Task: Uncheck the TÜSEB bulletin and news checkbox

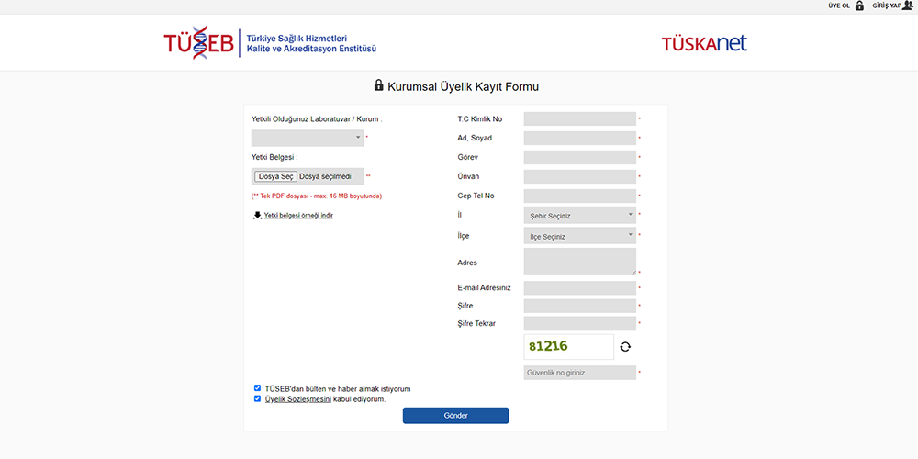Action: pos(258,388)
